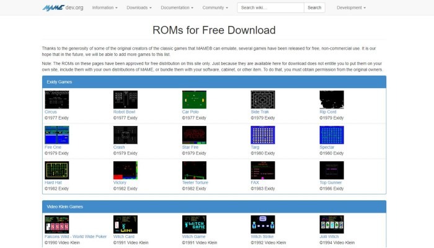Follow the Fire One link

click(53, 148)
